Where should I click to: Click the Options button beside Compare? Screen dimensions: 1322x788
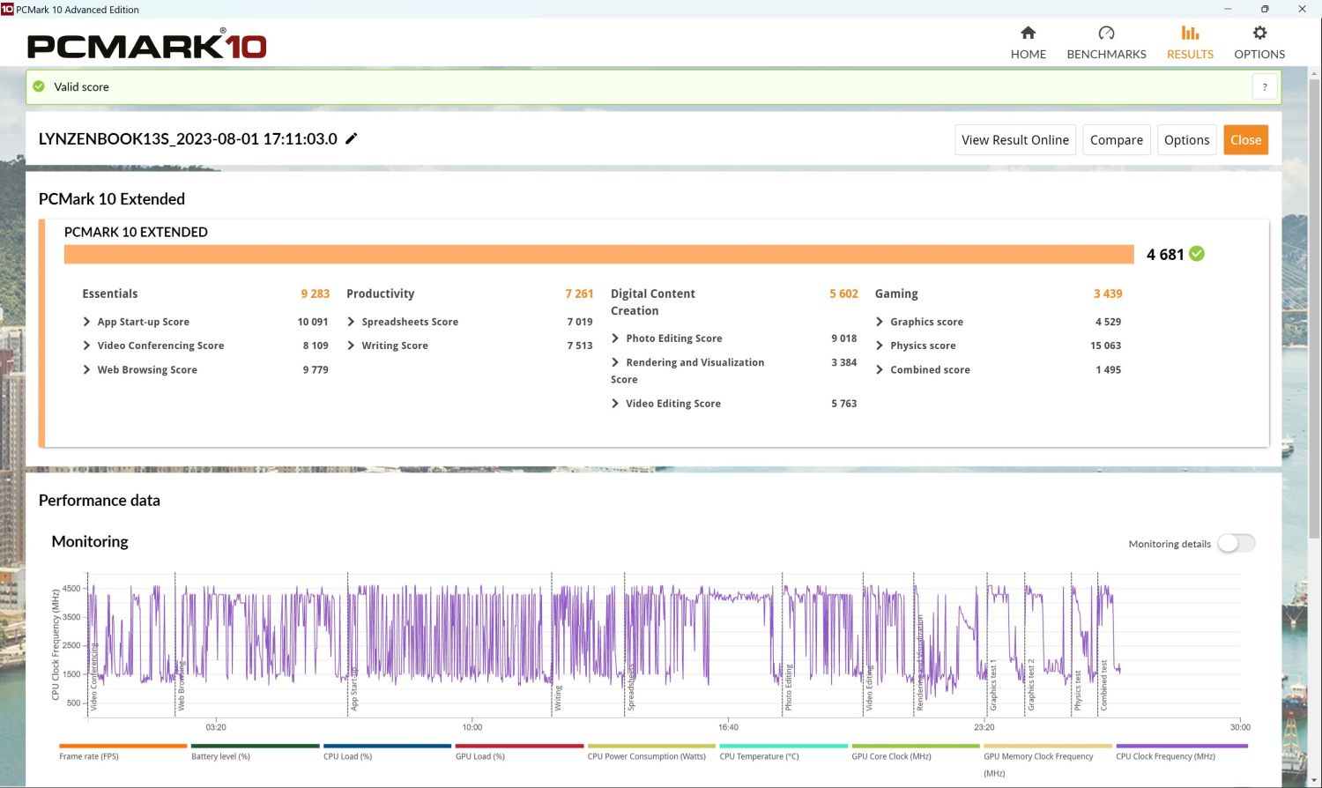pos(1186,139)
